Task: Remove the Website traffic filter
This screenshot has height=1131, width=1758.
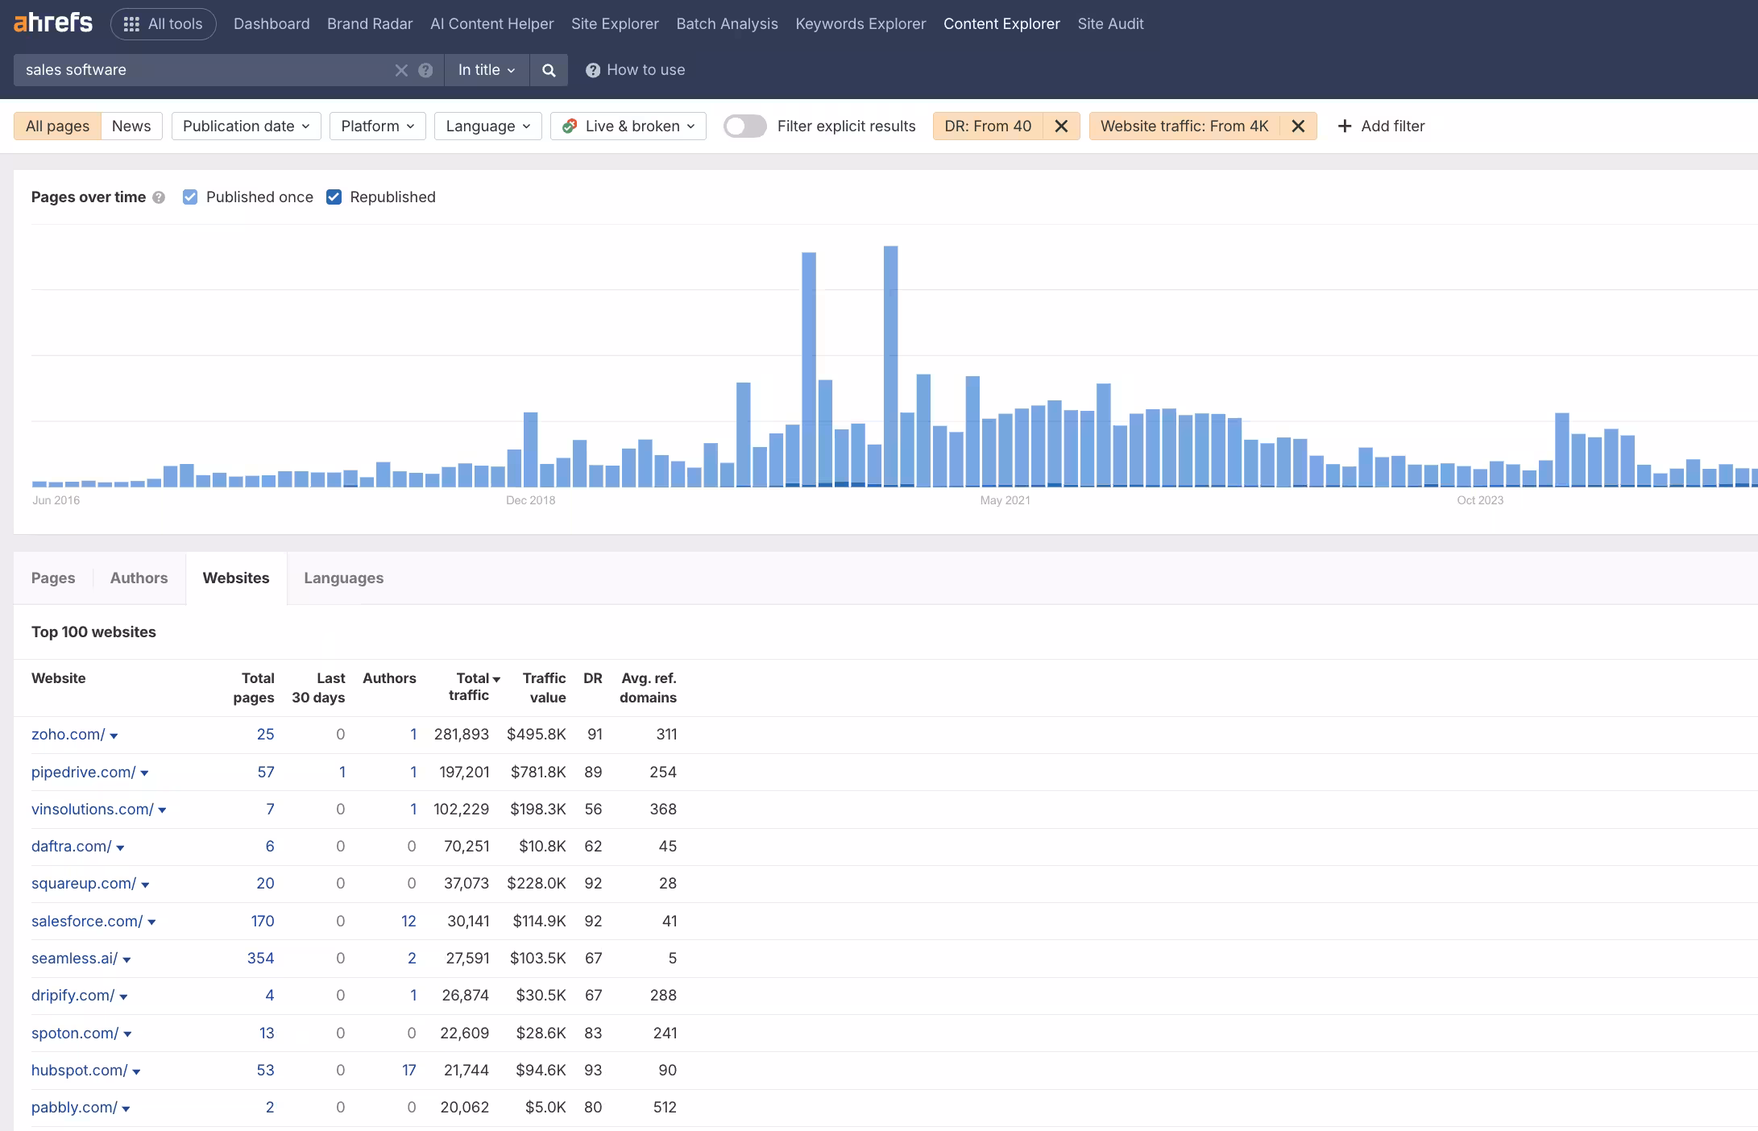Action: point(1298,126)
